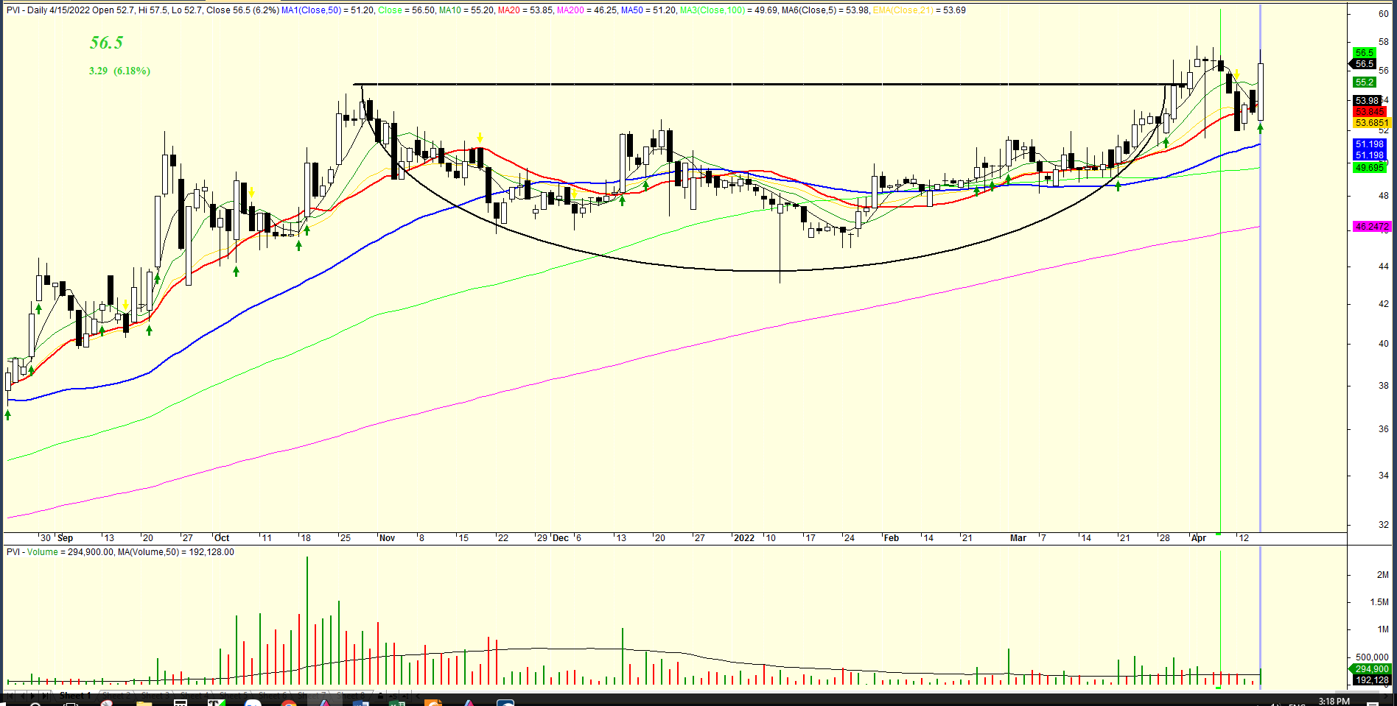Select the magenta MA200 value label 46.2472

(x=1371, y=227)
